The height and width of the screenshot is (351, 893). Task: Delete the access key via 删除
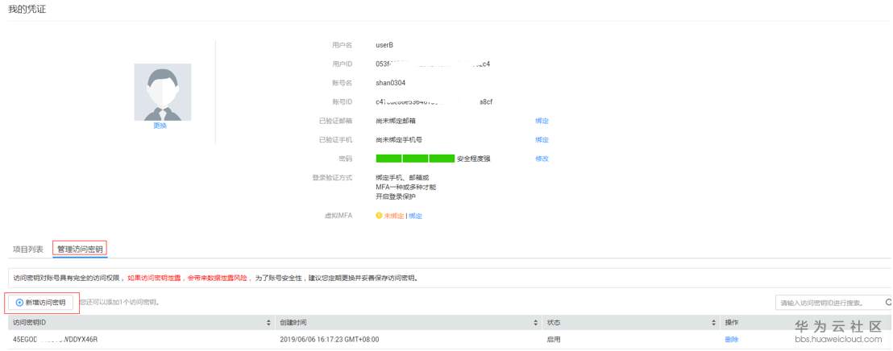click(731, 340)
